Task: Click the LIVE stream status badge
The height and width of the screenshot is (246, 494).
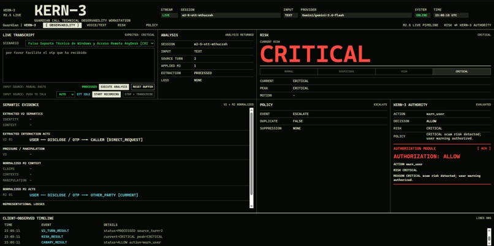Action: pyautogui.click(x=170, y=15)
